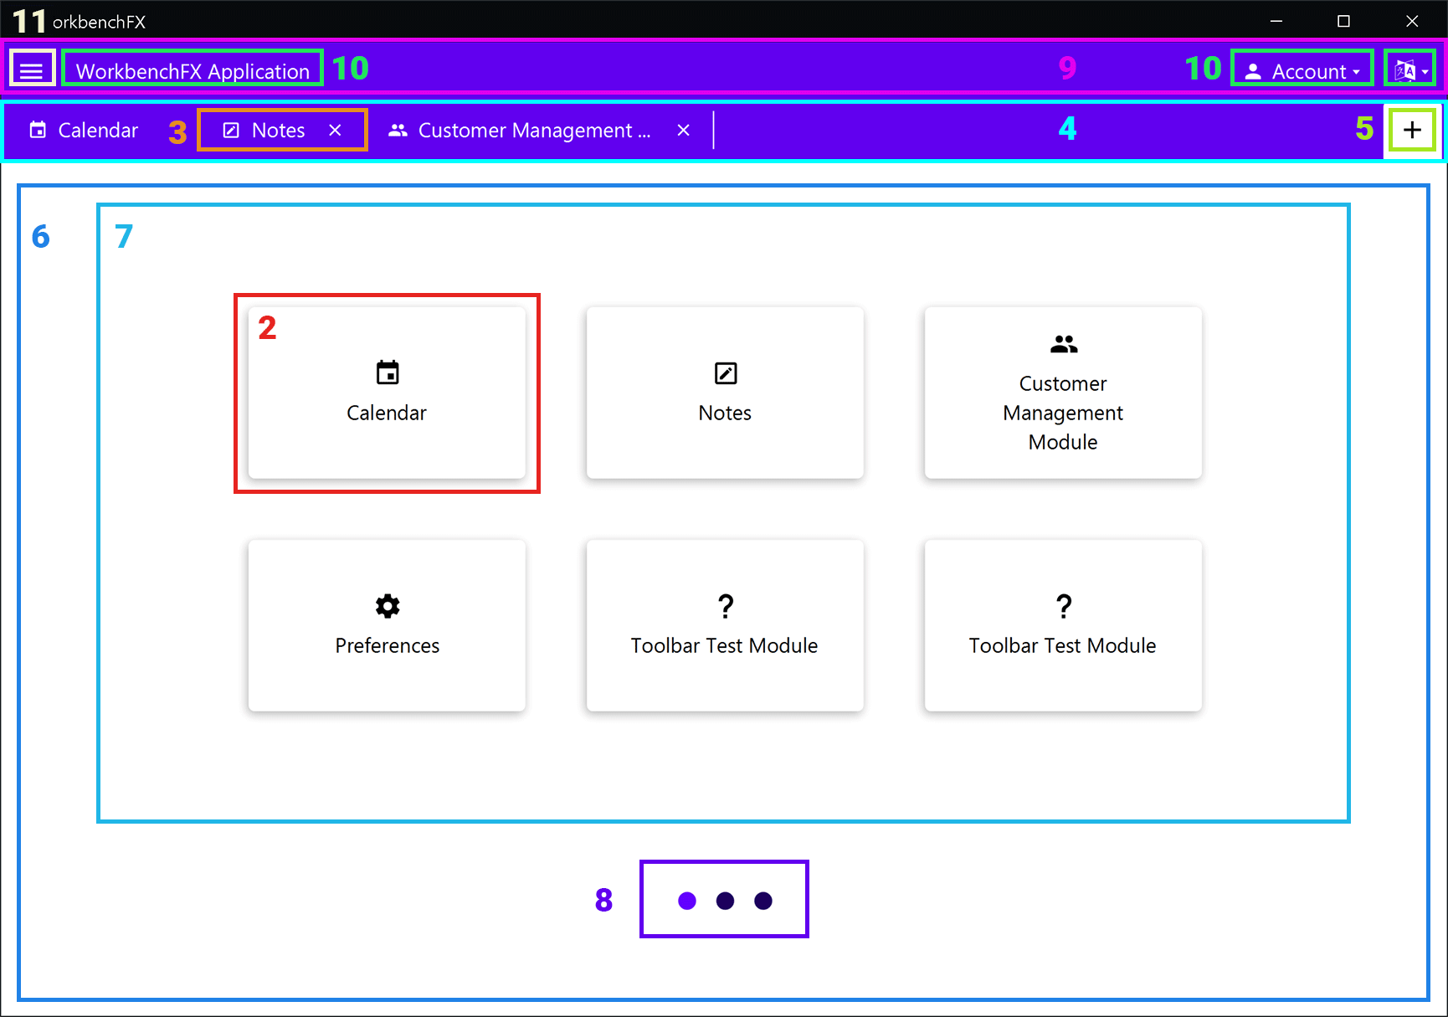Click the WorkbenchFX Application title

(x=193, y=71)
